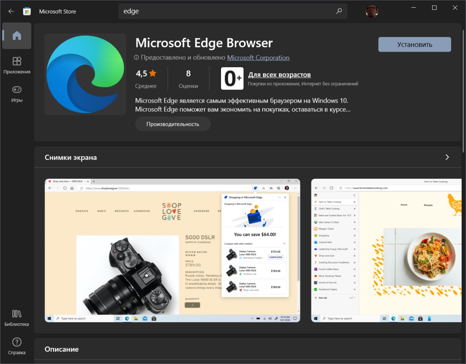466x364 pixels.
Task: Click the app description paragraph text
Action: [x=243, y=105]
